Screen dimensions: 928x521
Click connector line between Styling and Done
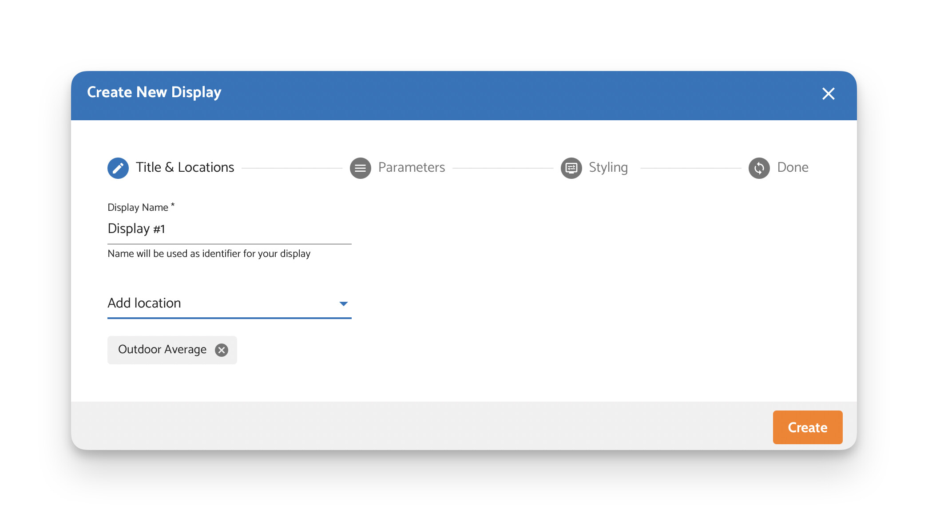(690, 168)
